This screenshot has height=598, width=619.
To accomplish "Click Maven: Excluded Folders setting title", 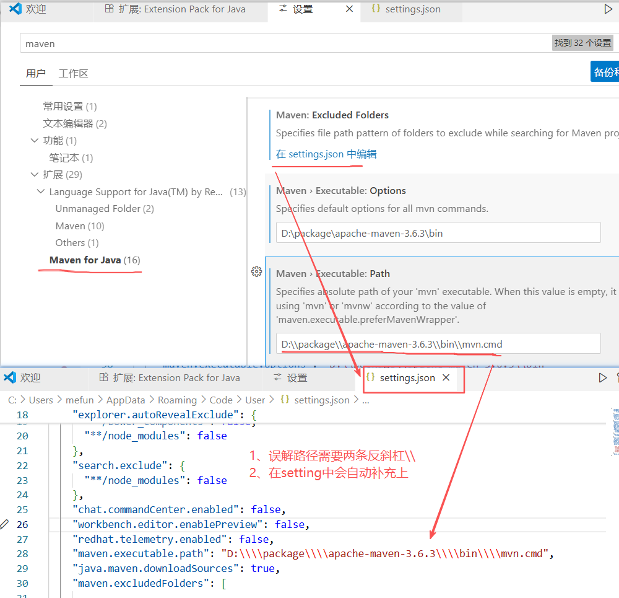I will tap(332, 115).
